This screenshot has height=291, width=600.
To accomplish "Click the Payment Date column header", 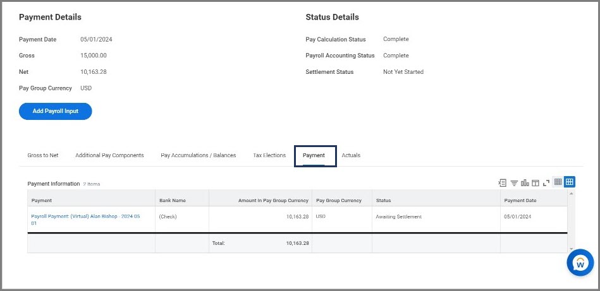I will click(x=521, y=201).
